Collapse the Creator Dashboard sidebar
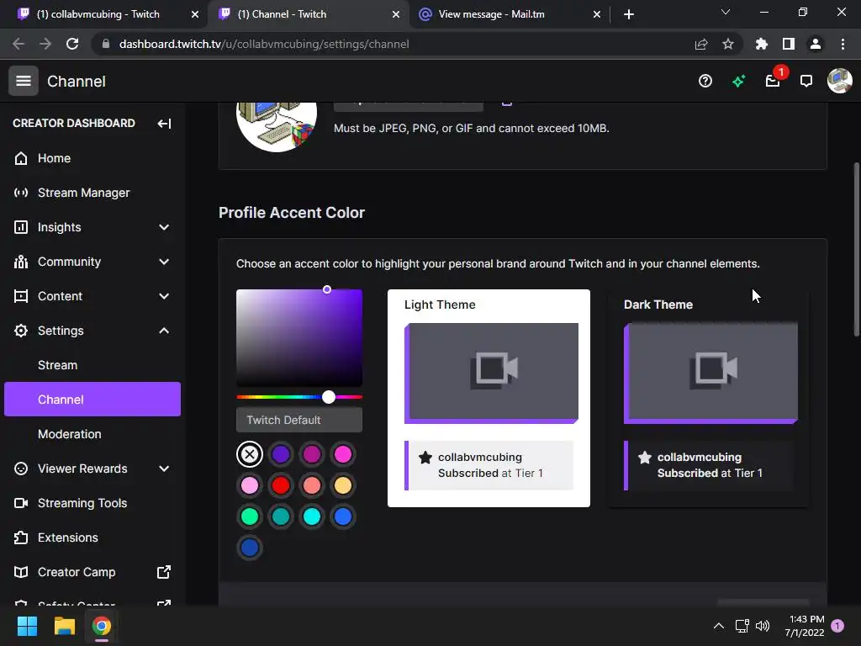 [x=164, y=124]
